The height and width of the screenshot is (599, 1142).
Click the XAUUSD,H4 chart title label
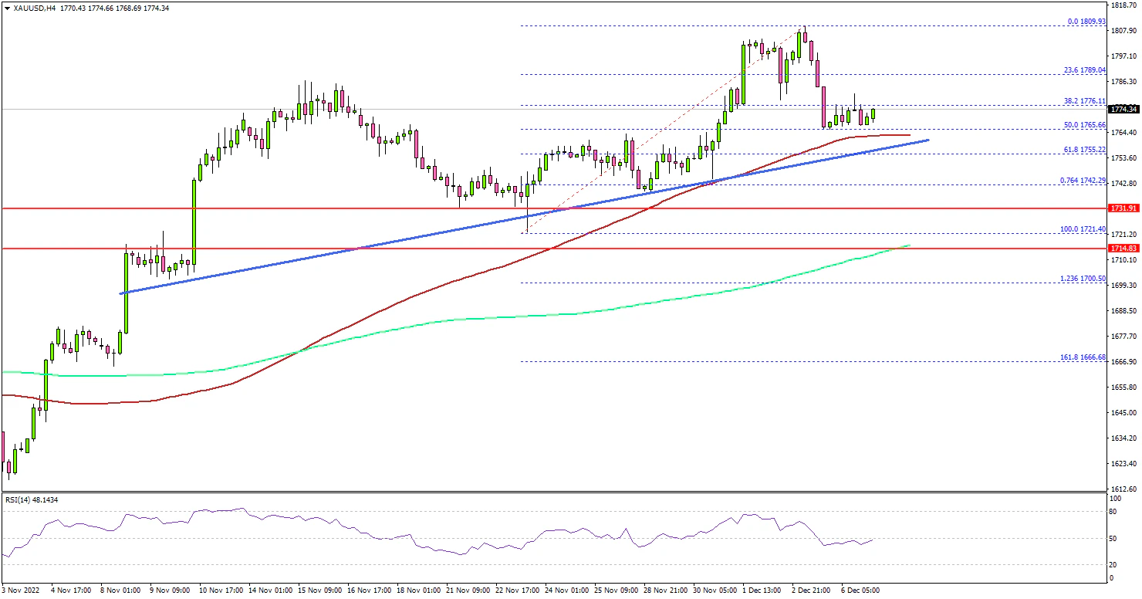click(x=27, y=8)
